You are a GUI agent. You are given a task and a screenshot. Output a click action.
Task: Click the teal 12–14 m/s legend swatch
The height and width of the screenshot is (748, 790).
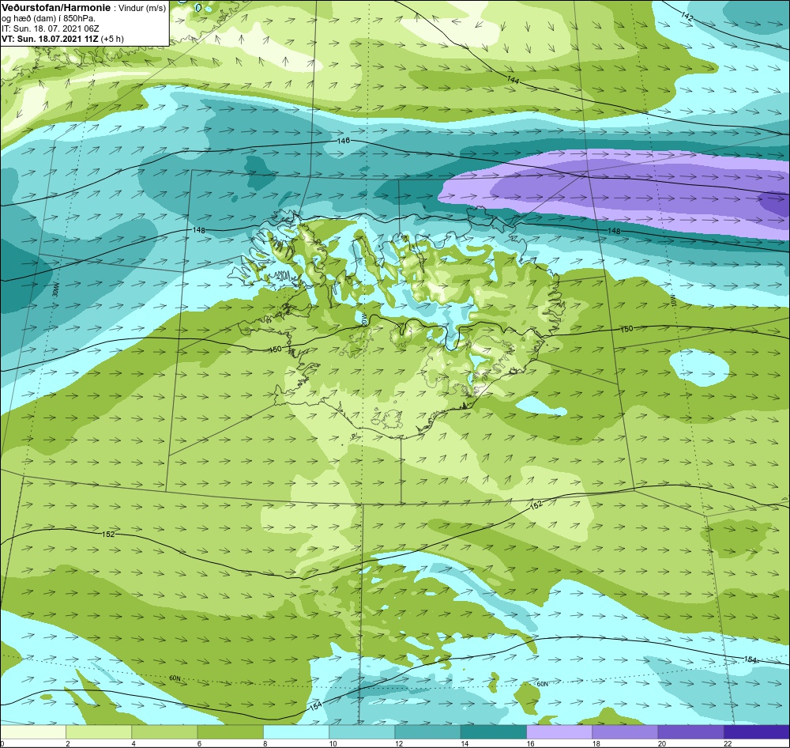click(x=427, y=732)
